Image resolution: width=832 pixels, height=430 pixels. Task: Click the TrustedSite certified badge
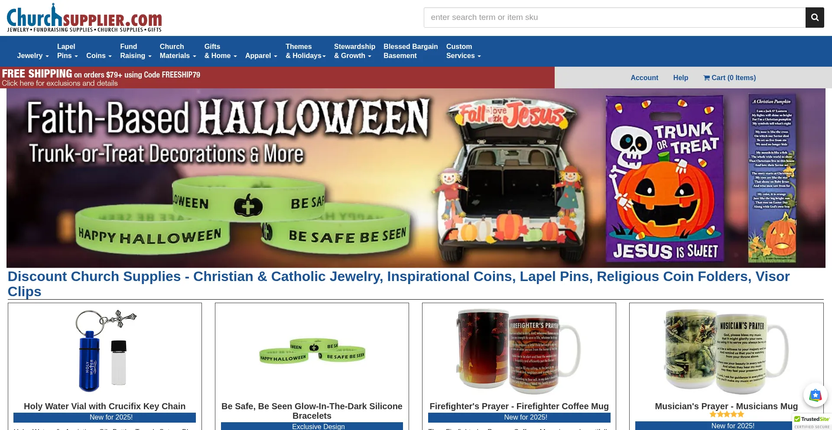tap(812, 422)
